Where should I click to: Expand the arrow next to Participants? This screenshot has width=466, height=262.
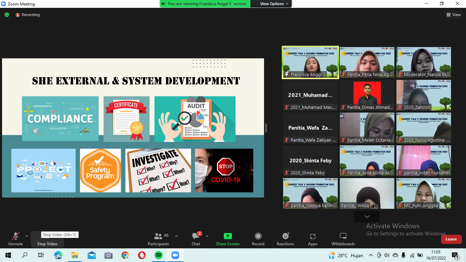pos(176,236)
